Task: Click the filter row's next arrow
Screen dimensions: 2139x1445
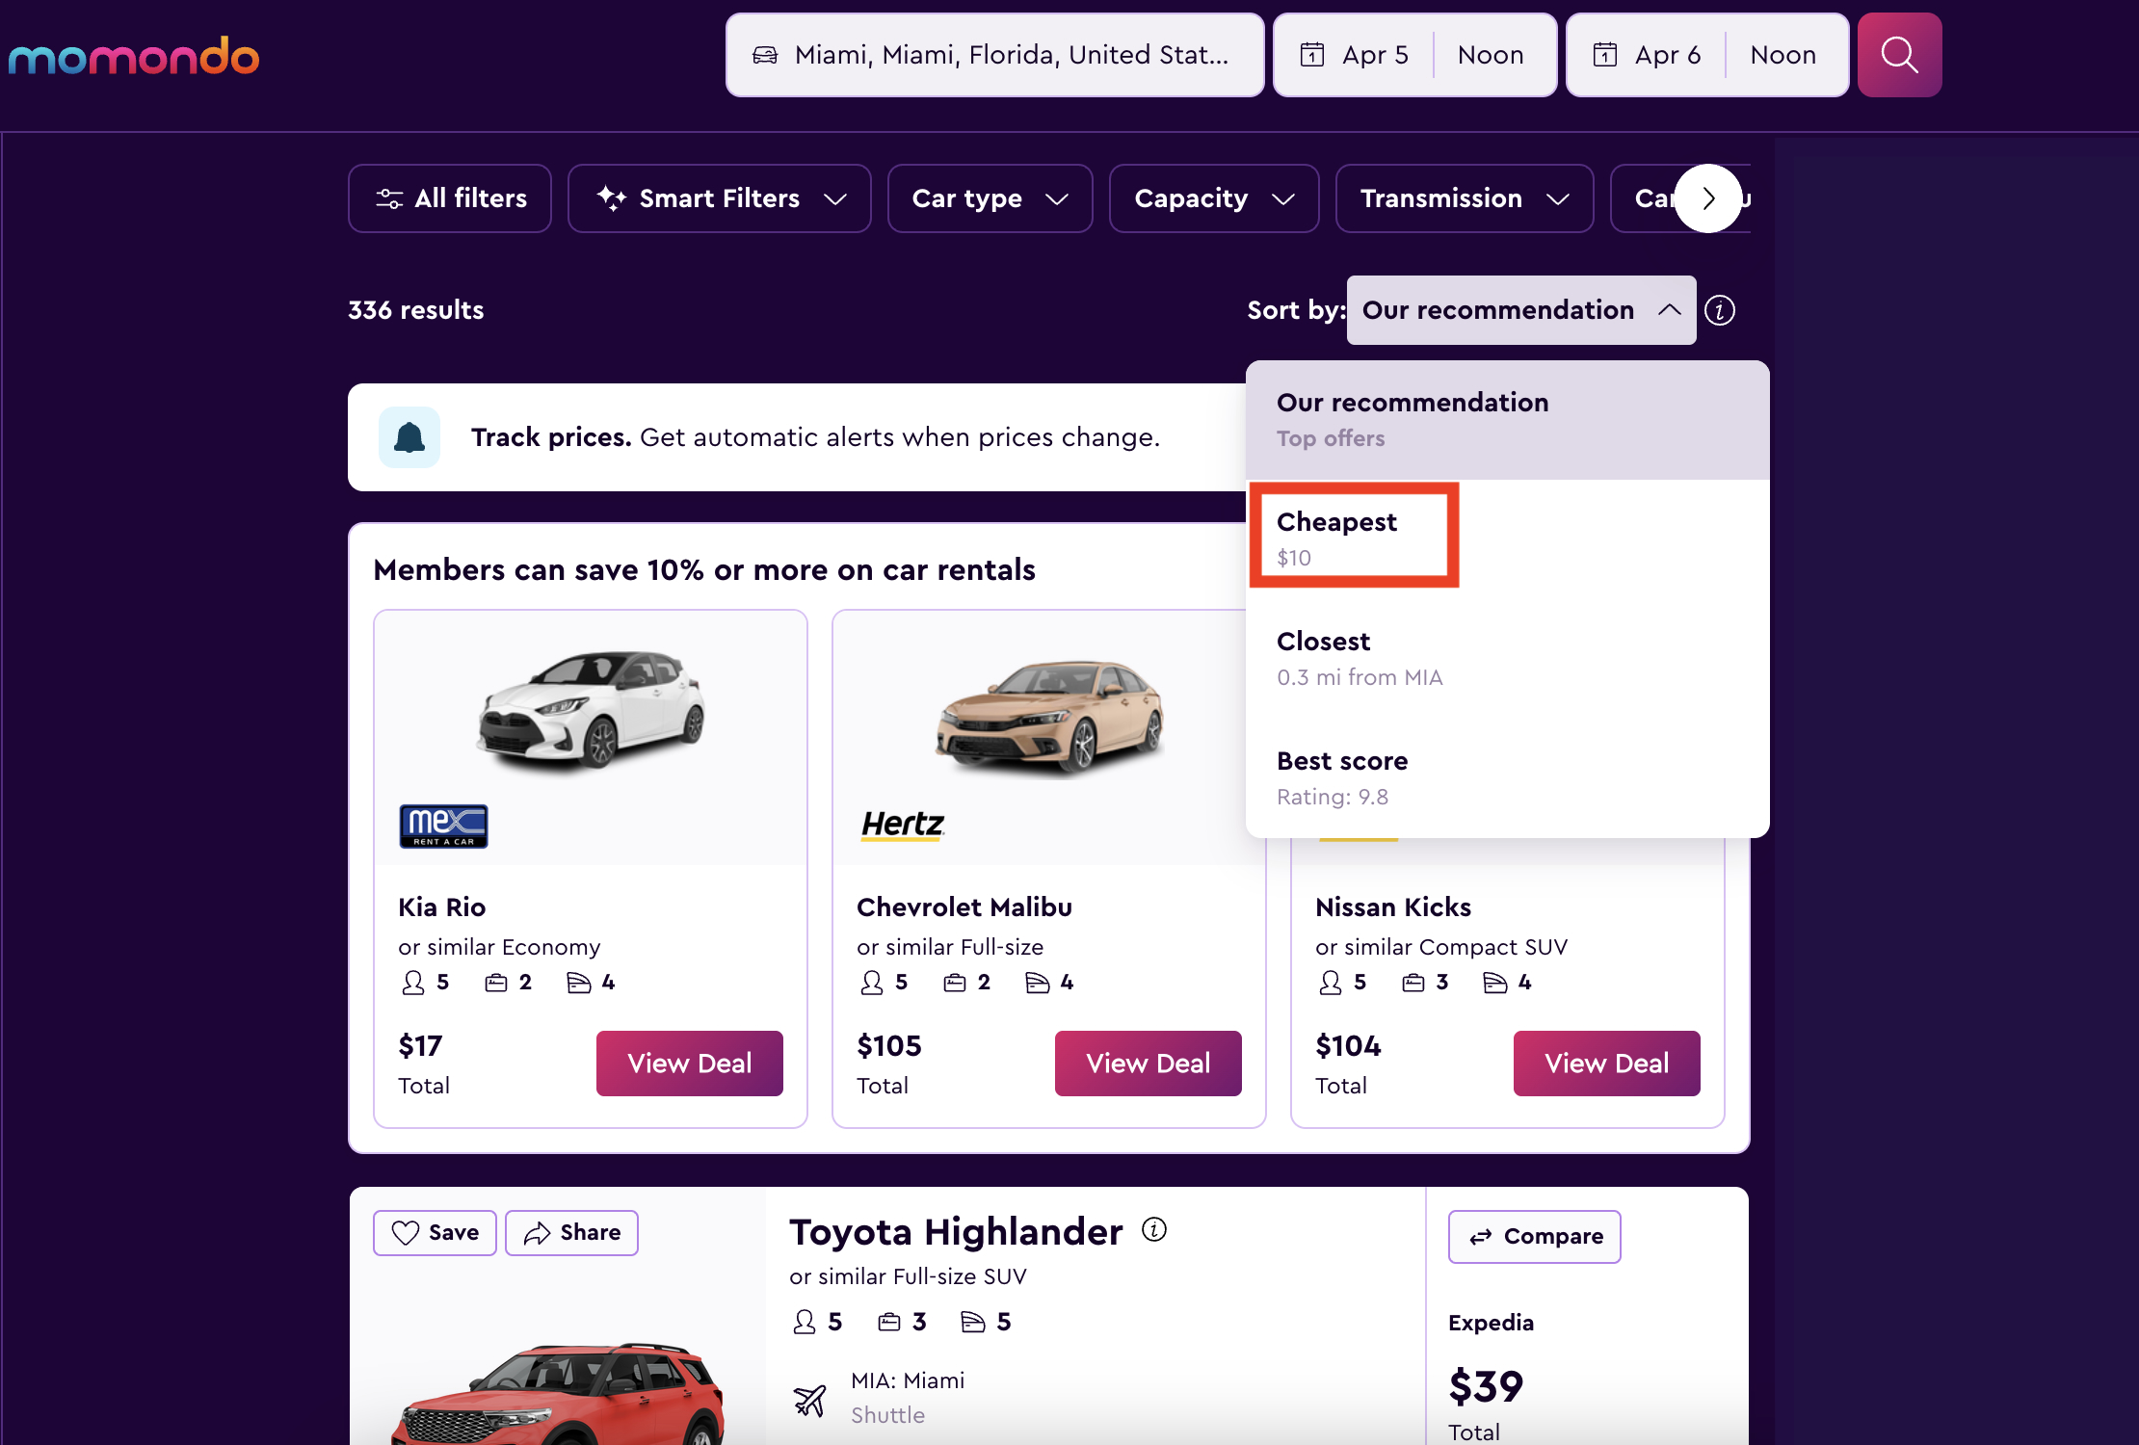Action: (x=1708, y=198)
